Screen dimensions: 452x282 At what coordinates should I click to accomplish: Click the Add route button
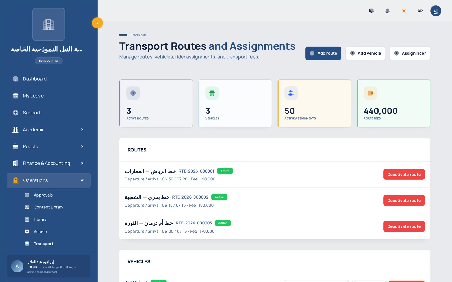323,53
